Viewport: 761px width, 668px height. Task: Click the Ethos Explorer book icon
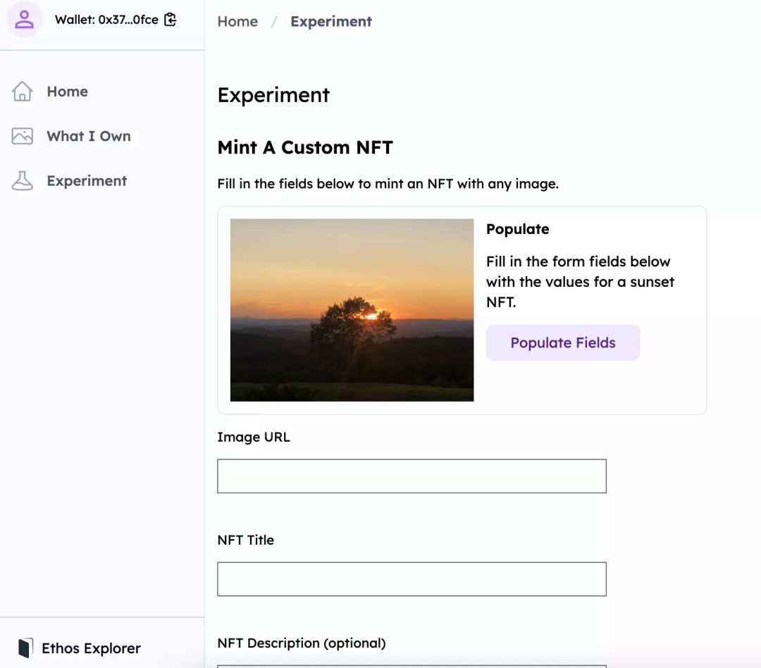click(x=25, y=648)
